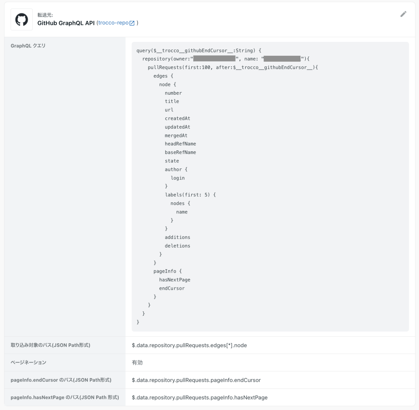Click the GitHub logo icon
This screenshot has height=410, width=419.
[x=22, y=19]
